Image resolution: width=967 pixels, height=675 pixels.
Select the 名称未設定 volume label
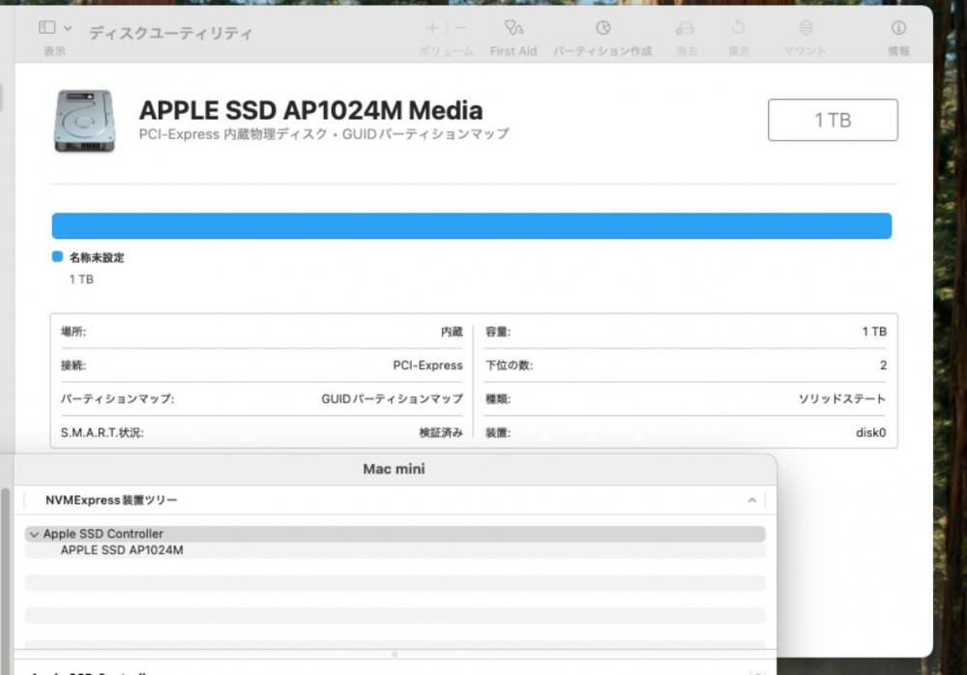[97, 258]
